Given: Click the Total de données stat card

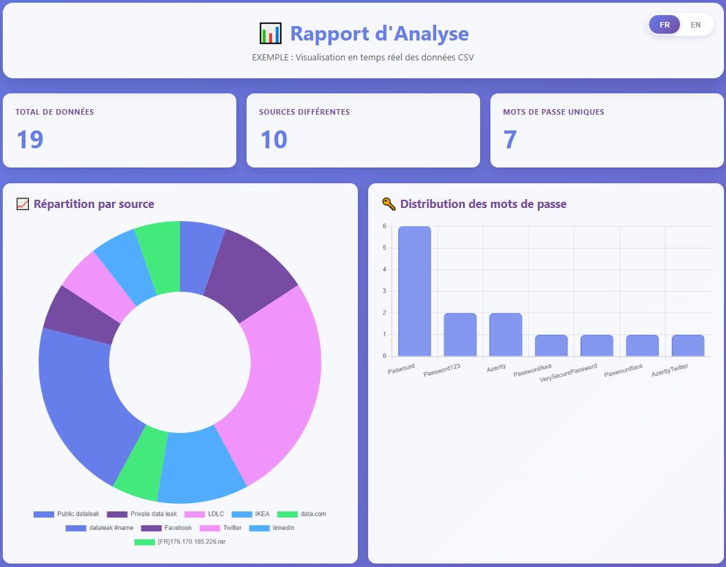Looking at the screenshot, I should click(120, 130).
